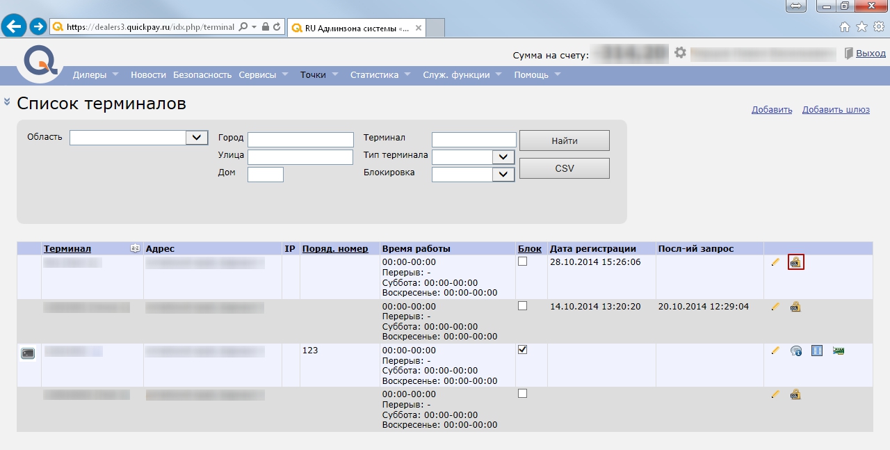
Task: Sort the table by the Терминал column header
Action: [67, 249]
